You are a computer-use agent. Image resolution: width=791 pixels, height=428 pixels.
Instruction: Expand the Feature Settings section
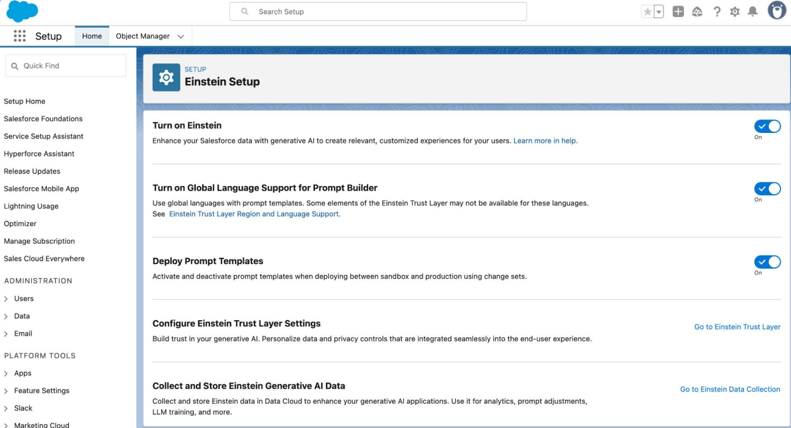tap(6, 391)
